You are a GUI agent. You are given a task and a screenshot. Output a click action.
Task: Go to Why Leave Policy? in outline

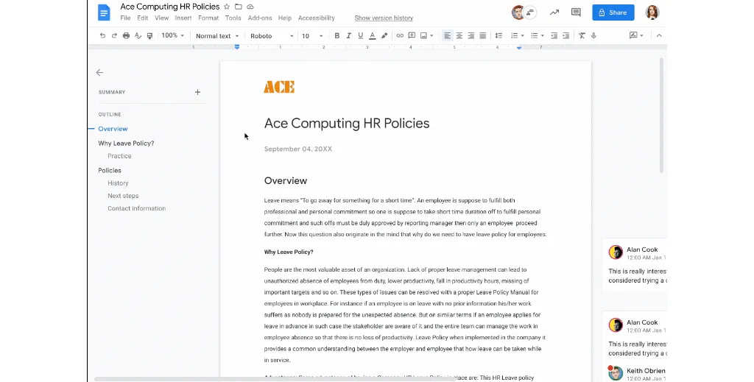[126, 144]
